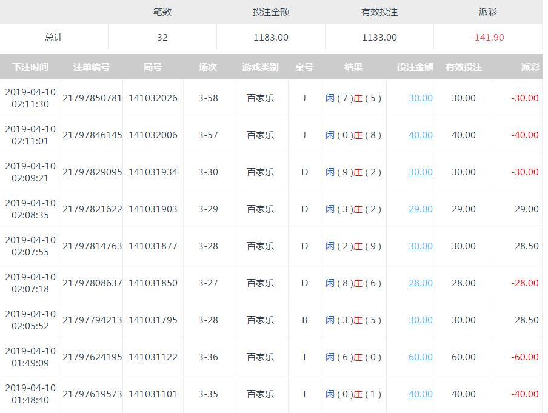Screen dimensions: 548x413
Task: Click the 笔数 summary header
Action: pyautogui.click(x=162, y=12)
